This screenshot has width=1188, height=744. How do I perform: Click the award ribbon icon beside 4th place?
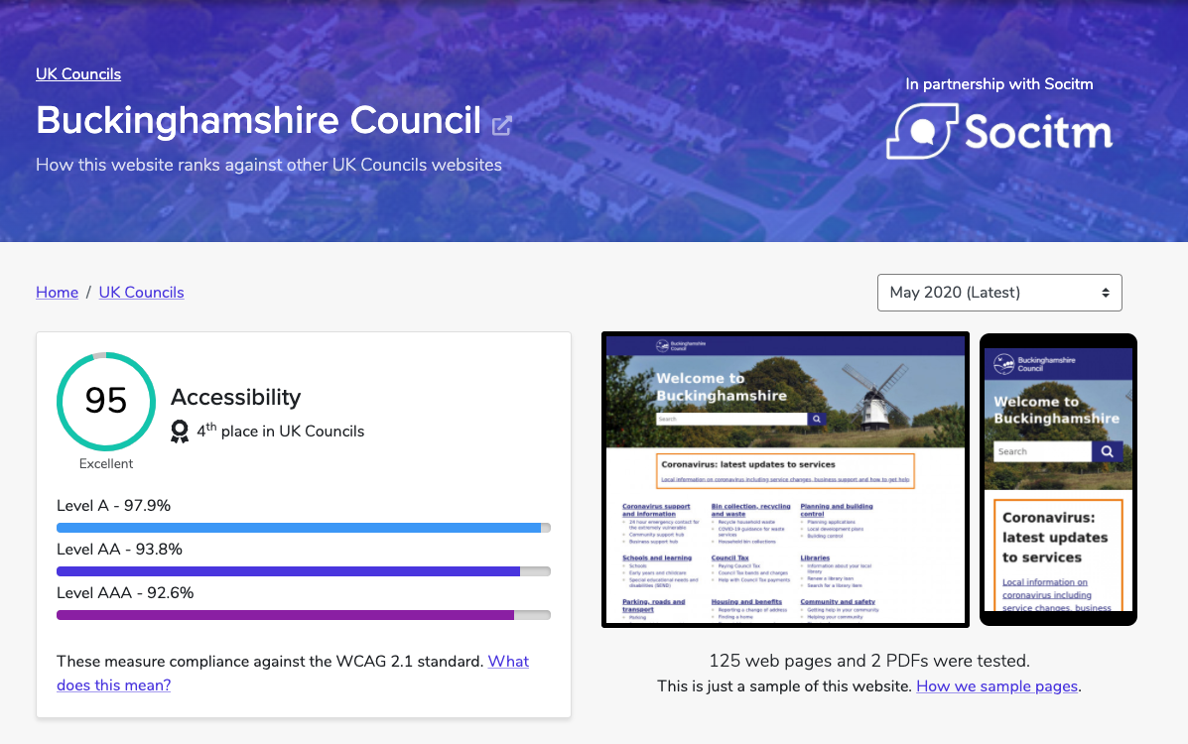(x=180, y=431)
